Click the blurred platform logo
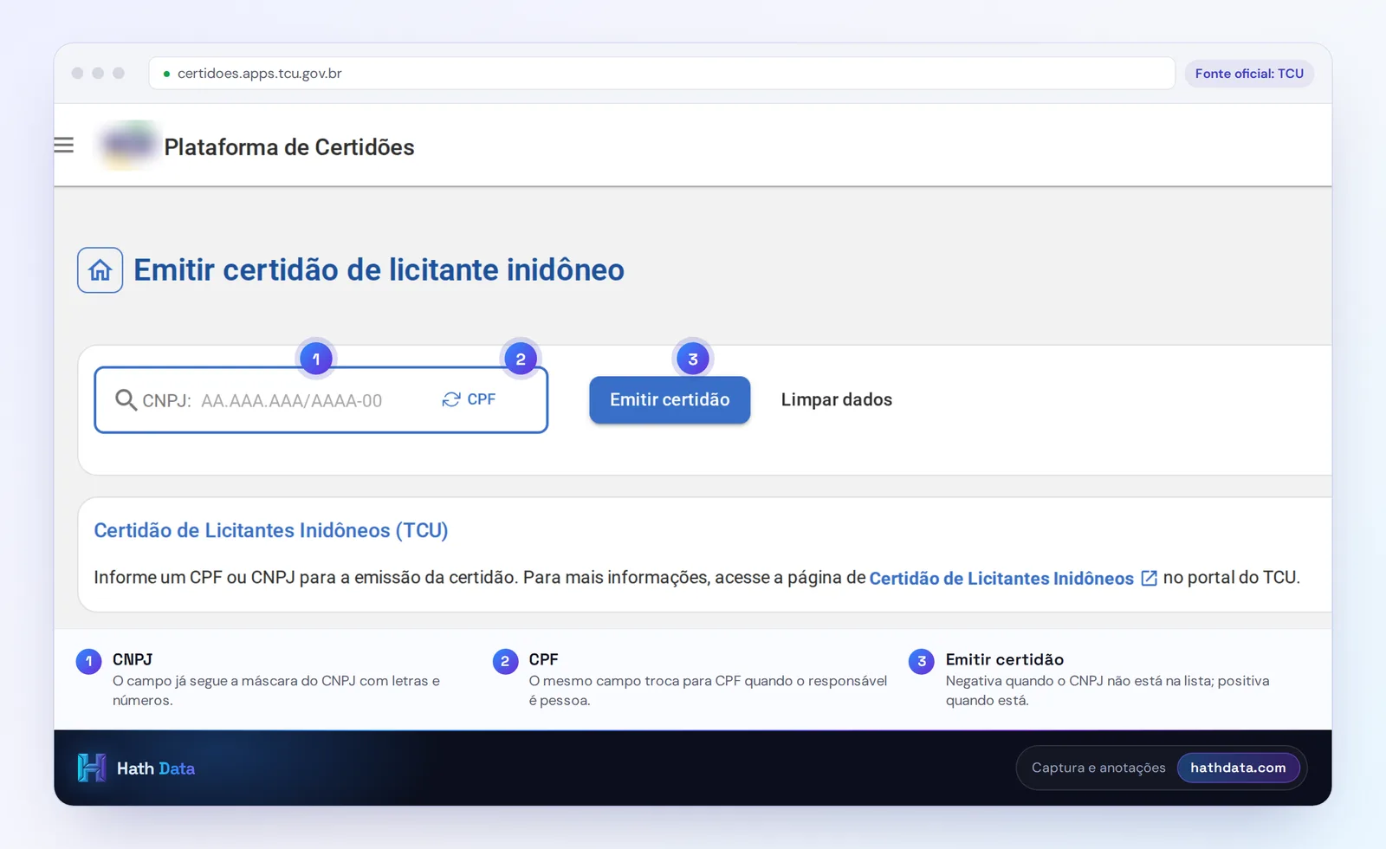Screen dimensions: 1386x849 pos(127,145)
